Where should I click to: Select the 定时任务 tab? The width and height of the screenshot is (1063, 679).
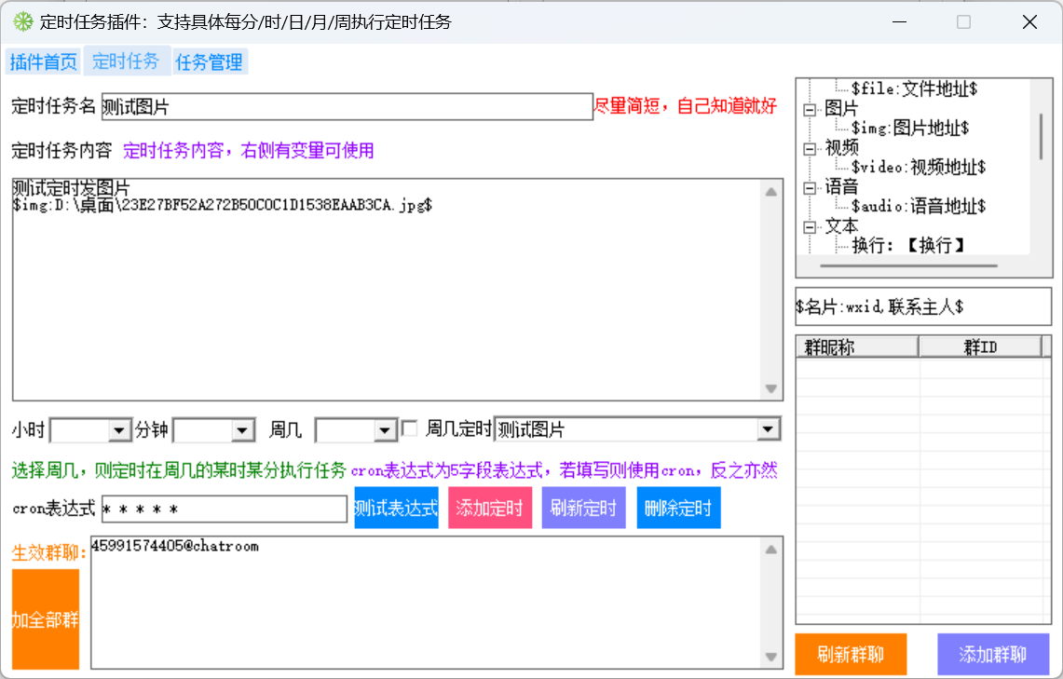point(126,62)
